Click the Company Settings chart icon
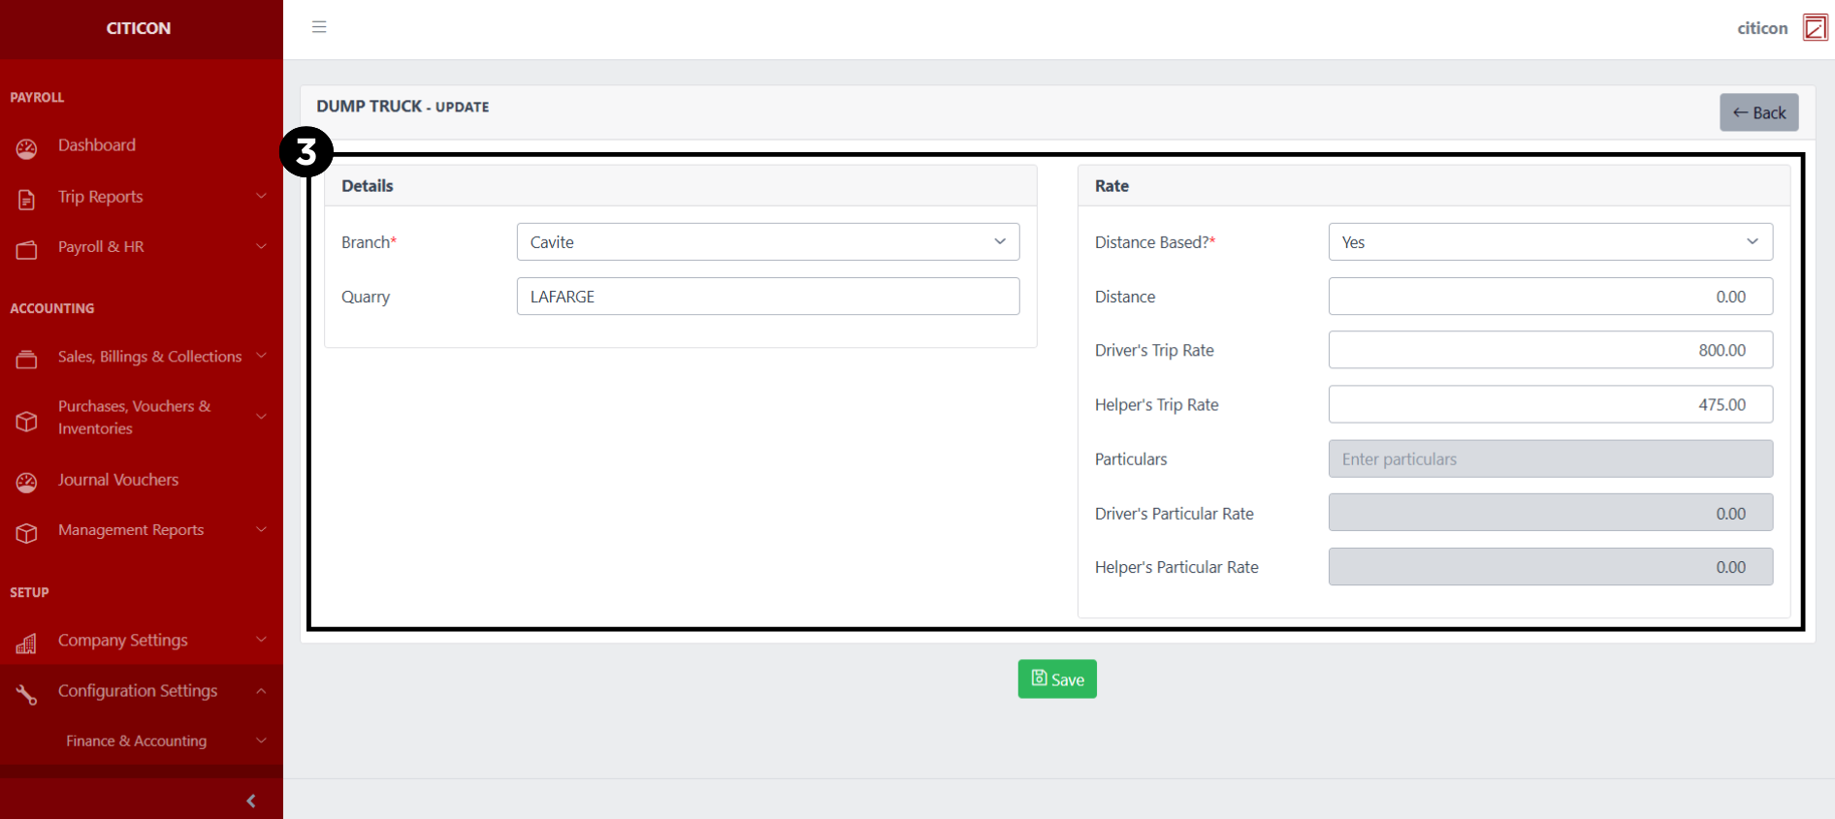This screenshot has height=819, width=1835. pyautogui.click(x=27, y=643)
